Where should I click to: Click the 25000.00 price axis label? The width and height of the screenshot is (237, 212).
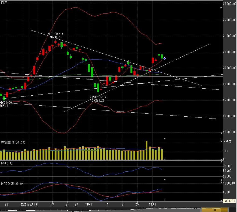[x=230, y=132]
